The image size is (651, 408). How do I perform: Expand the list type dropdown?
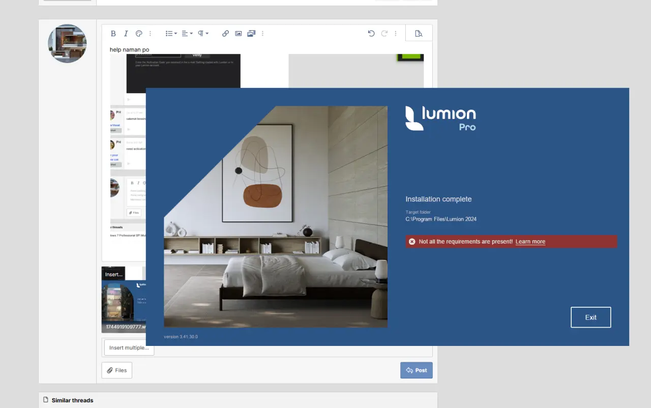coord(171,34)
